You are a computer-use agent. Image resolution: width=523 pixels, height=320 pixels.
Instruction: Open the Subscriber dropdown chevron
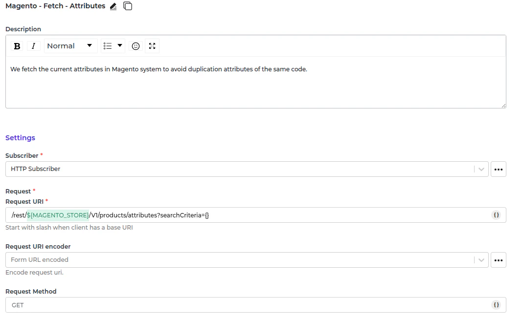pos(481,169)
